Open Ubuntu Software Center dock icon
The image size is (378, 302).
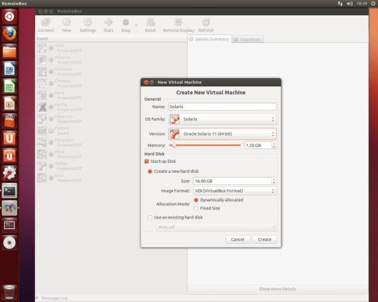click(x=9, y=121)
